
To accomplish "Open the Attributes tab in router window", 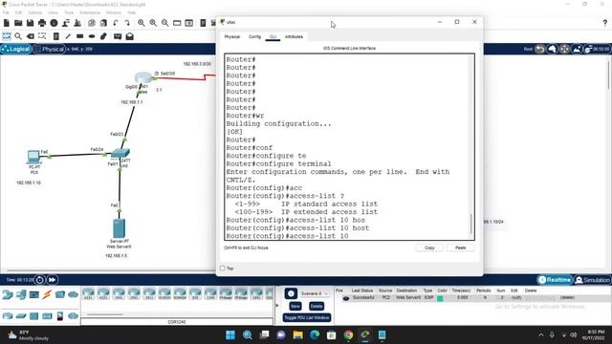I will 294,36.
